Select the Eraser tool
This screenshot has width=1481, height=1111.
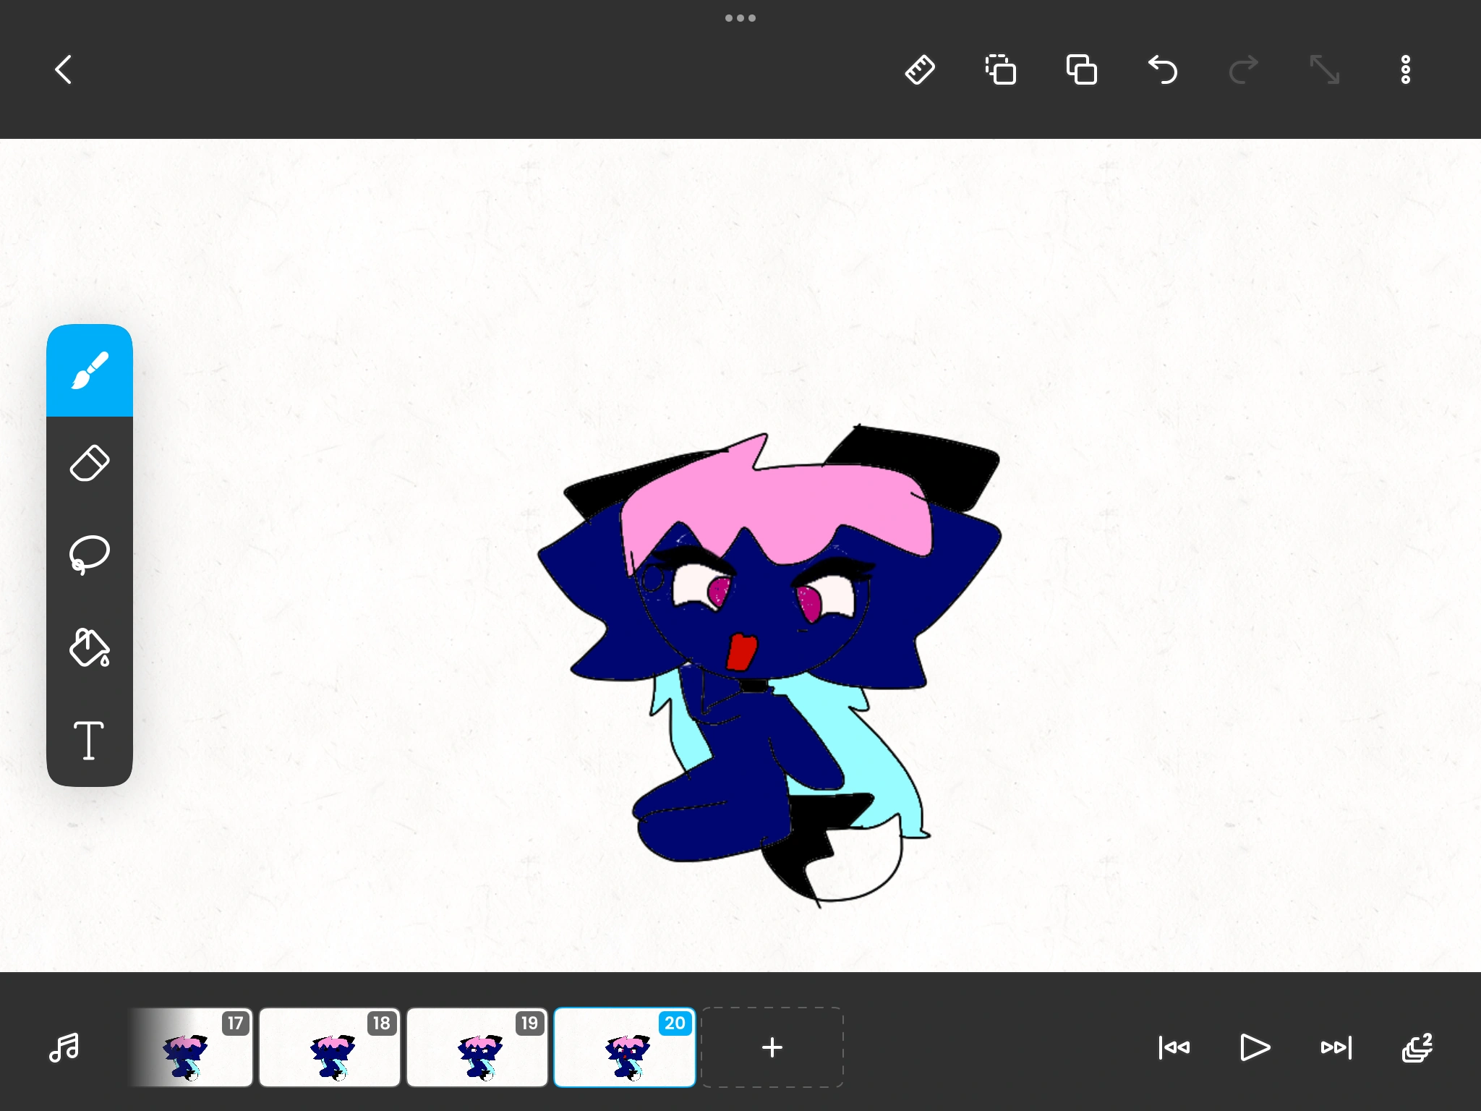pyautogui.click(x=90, y=463)
